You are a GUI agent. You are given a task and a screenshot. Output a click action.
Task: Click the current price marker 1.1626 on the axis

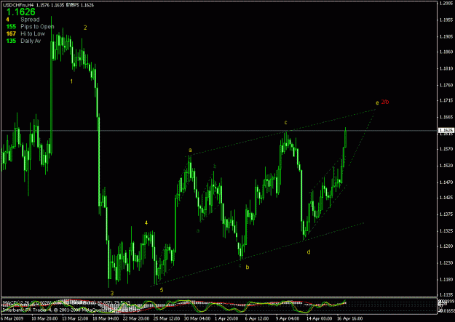point(446,130)
